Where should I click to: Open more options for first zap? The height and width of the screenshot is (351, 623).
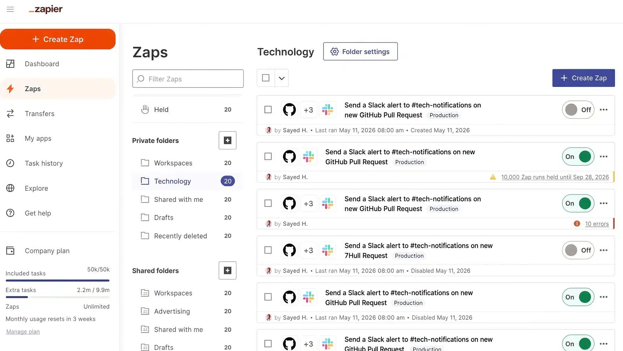click(604, 110)
